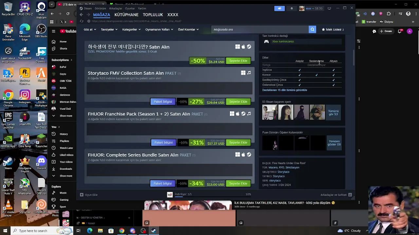Open Chrome tab search dropdown arrow

(x=52, y=5)
